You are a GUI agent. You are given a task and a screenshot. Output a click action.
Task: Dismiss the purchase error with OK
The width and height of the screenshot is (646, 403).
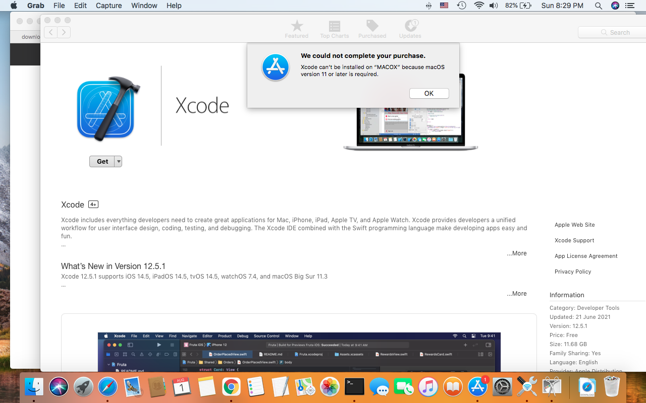pyautogui.click(x=429, y=93)
